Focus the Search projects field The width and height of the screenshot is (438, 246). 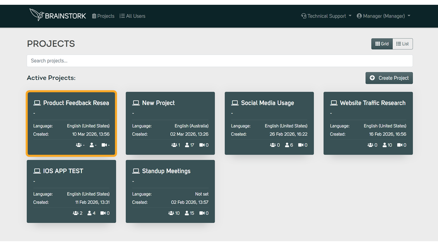click(220, 61)
